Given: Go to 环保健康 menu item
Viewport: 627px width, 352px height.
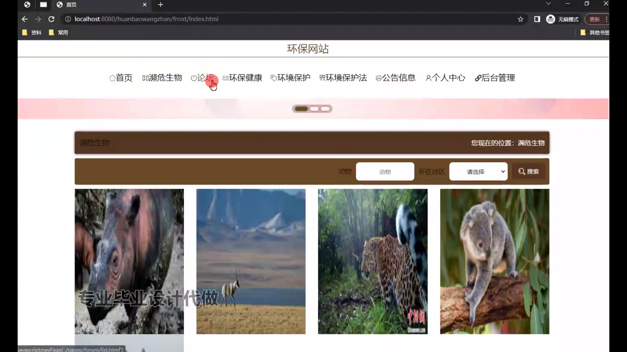Looking at the screenshot, I should (x=242, y=78).
